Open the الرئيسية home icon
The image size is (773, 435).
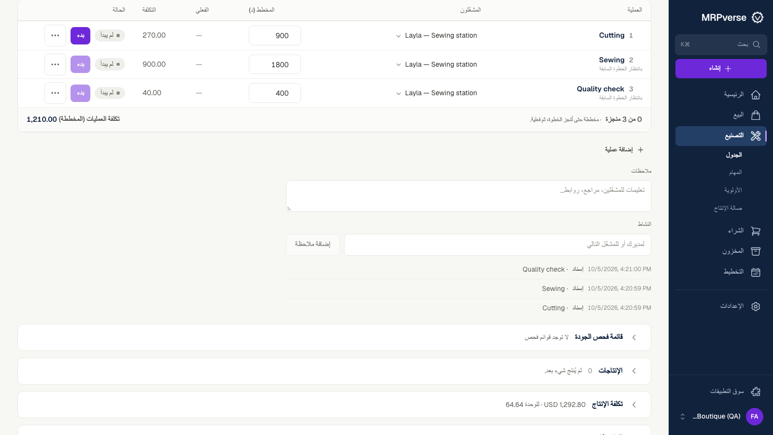[756, 95]
